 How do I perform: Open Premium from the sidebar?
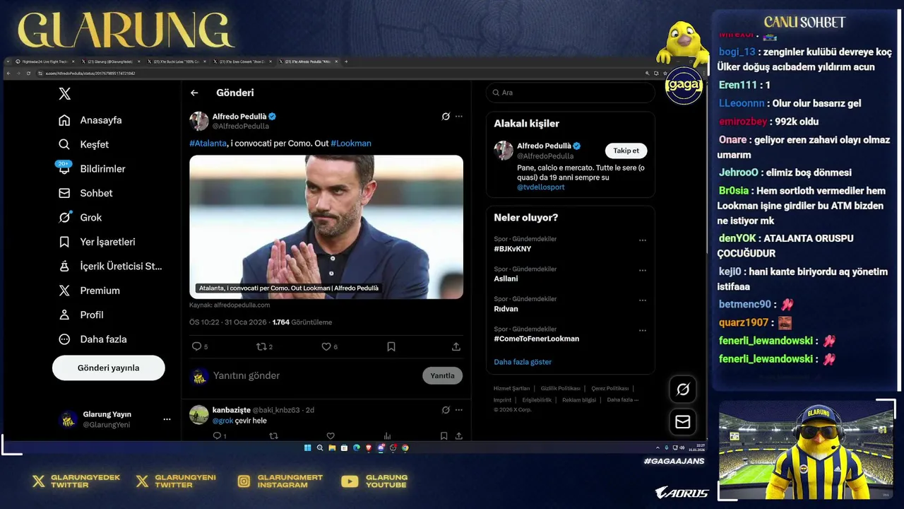coord(89,291)
